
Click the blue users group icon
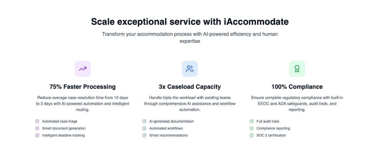pyautogui.click(x=190, y=69)
